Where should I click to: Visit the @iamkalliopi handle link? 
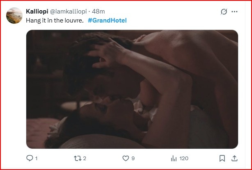[69, 11]
